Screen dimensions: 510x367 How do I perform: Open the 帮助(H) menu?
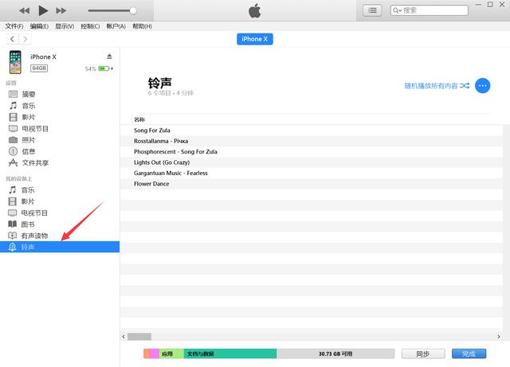(x=142, y=26)
